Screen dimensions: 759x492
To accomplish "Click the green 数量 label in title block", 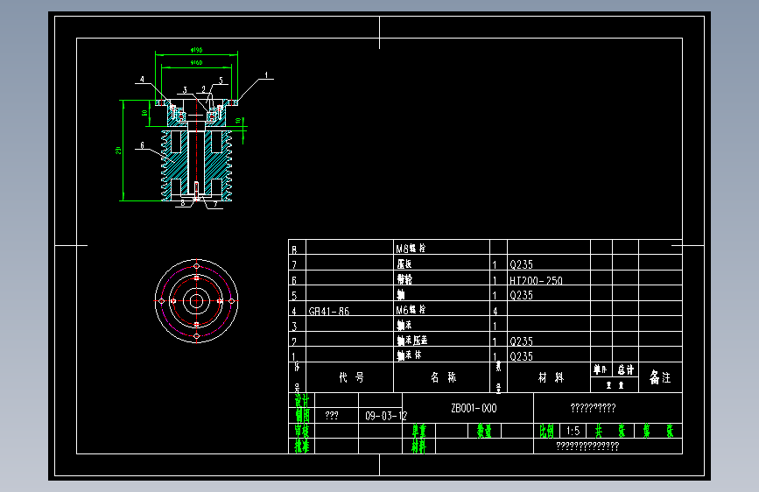I will [x=484, y=431].
